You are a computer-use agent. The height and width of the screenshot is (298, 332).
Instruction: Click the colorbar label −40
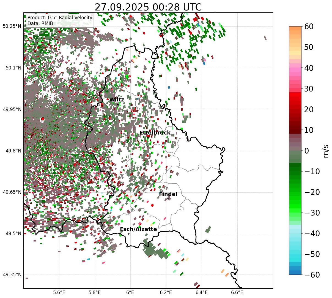tap(312, 233)
